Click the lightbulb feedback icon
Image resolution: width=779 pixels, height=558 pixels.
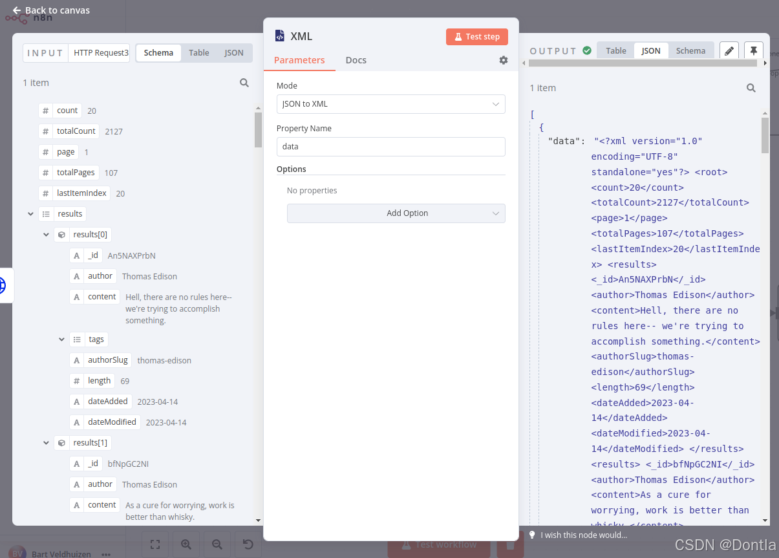(532, 535)
